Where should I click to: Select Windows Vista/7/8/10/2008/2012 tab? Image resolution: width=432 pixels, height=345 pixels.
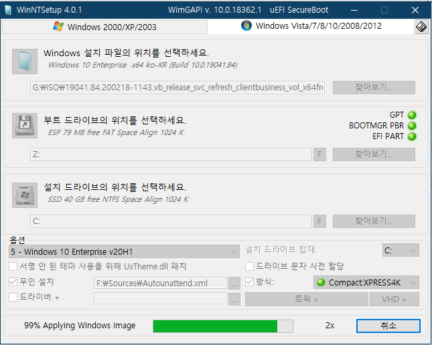(311, 26)
